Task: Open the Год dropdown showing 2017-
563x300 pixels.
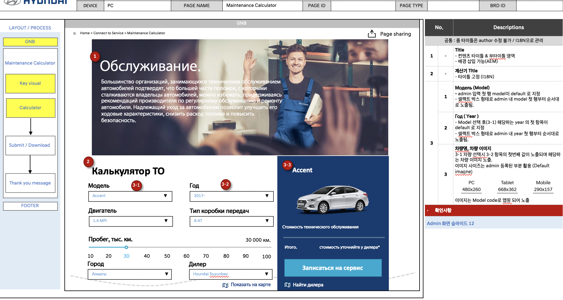Action: pos(231,196)
